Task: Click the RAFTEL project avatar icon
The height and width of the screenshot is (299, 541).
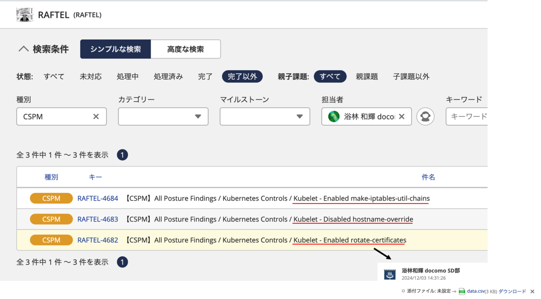Action: coord(24,14)
